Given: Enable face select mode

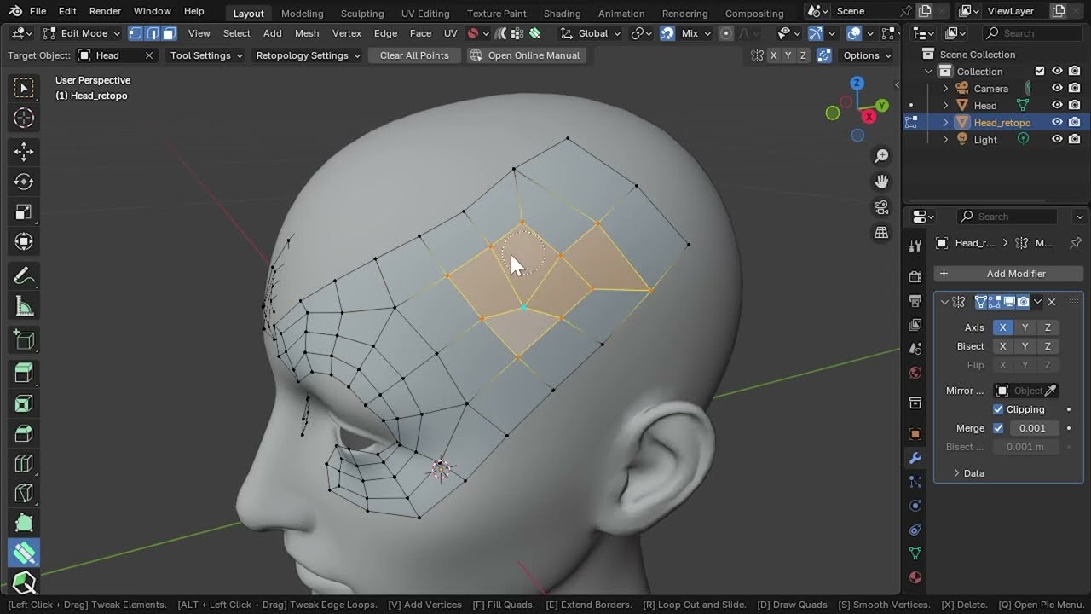Looking at the screenshot, I should tap(169, 33).
